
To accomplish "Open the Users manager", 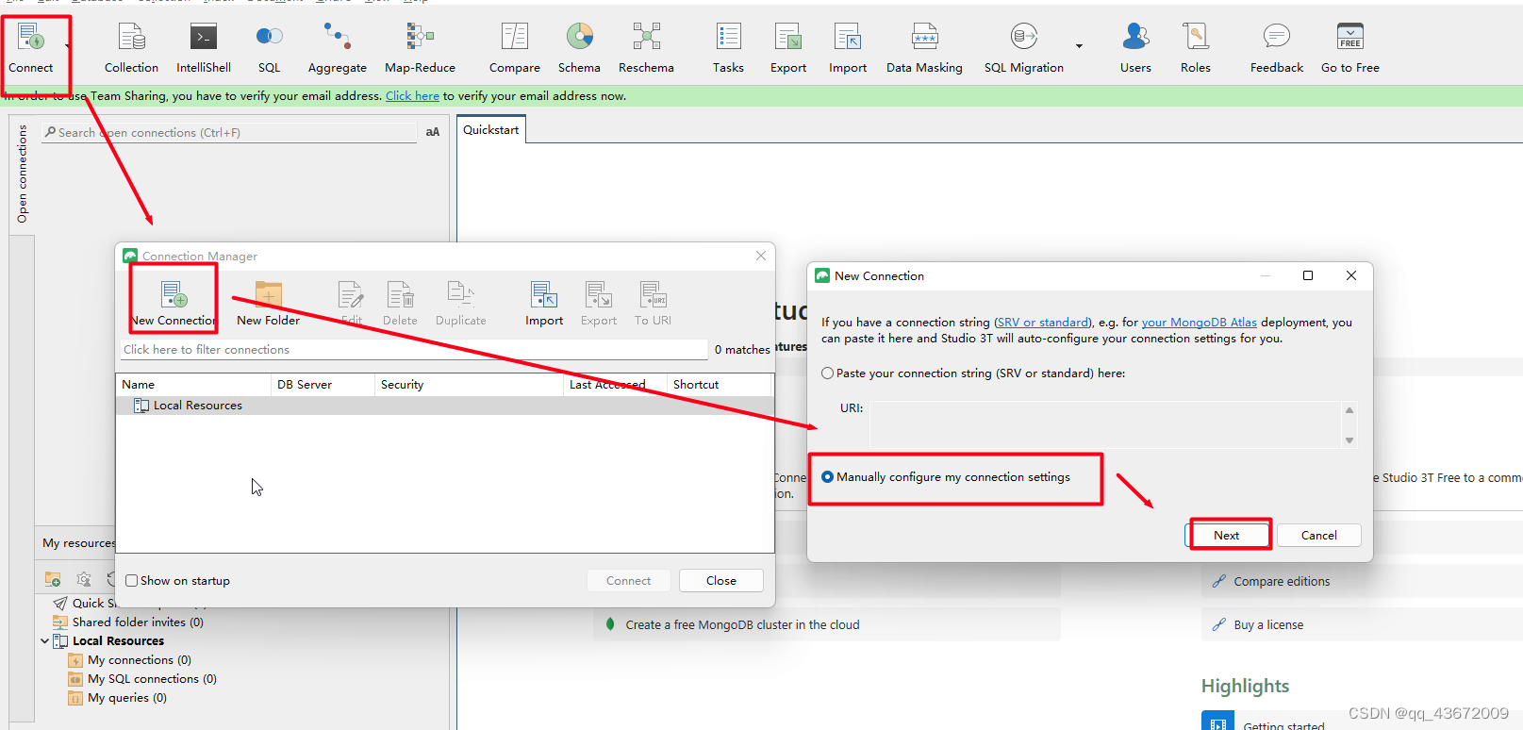I will 1135,49.
